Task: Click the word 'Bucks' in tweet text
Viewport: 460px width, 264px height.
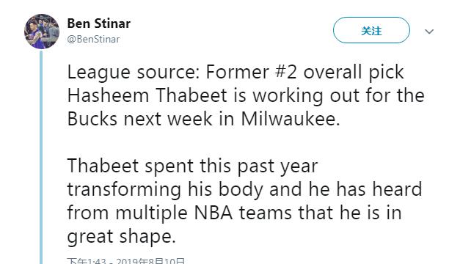Action: [x=92, y=119]
